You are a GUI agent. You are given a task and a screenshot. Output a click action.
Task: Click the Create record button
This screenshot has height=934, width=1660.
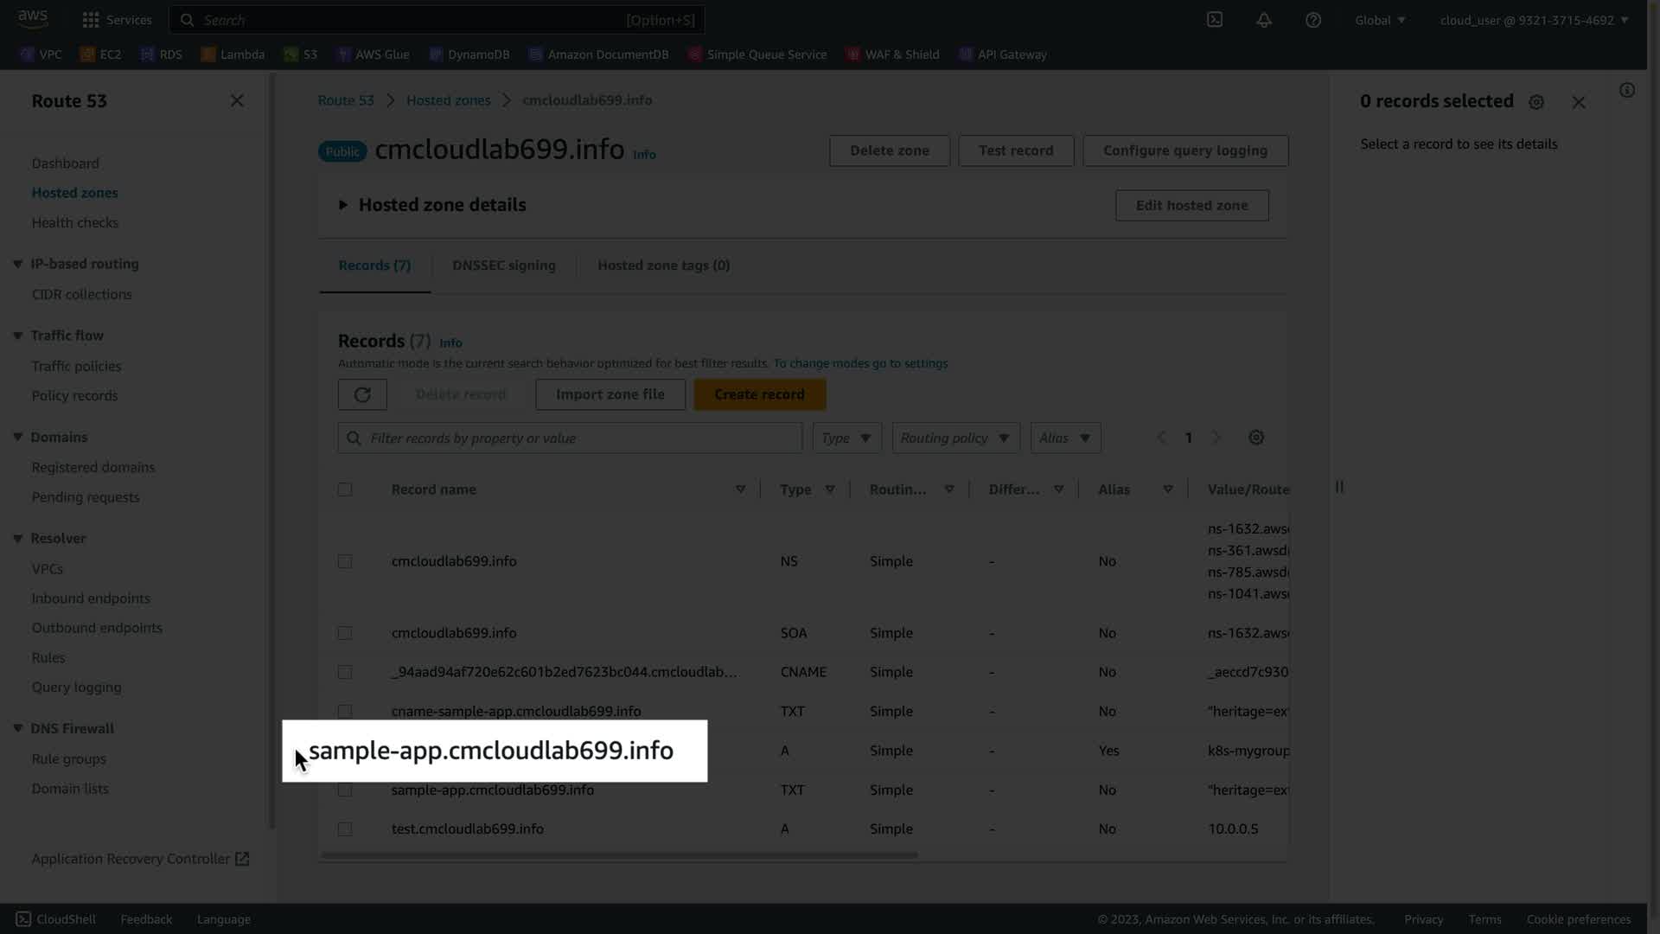[759, 394]
